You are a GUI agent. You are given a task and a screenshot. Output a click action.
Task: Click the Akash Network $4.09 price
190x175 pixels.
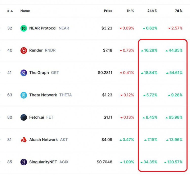[107, 140]
